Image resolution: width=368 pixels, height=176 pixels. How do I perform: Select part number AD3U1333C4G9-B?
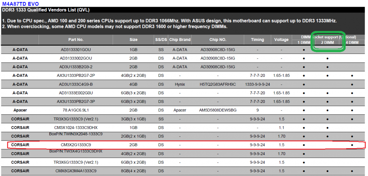(76, 84)
